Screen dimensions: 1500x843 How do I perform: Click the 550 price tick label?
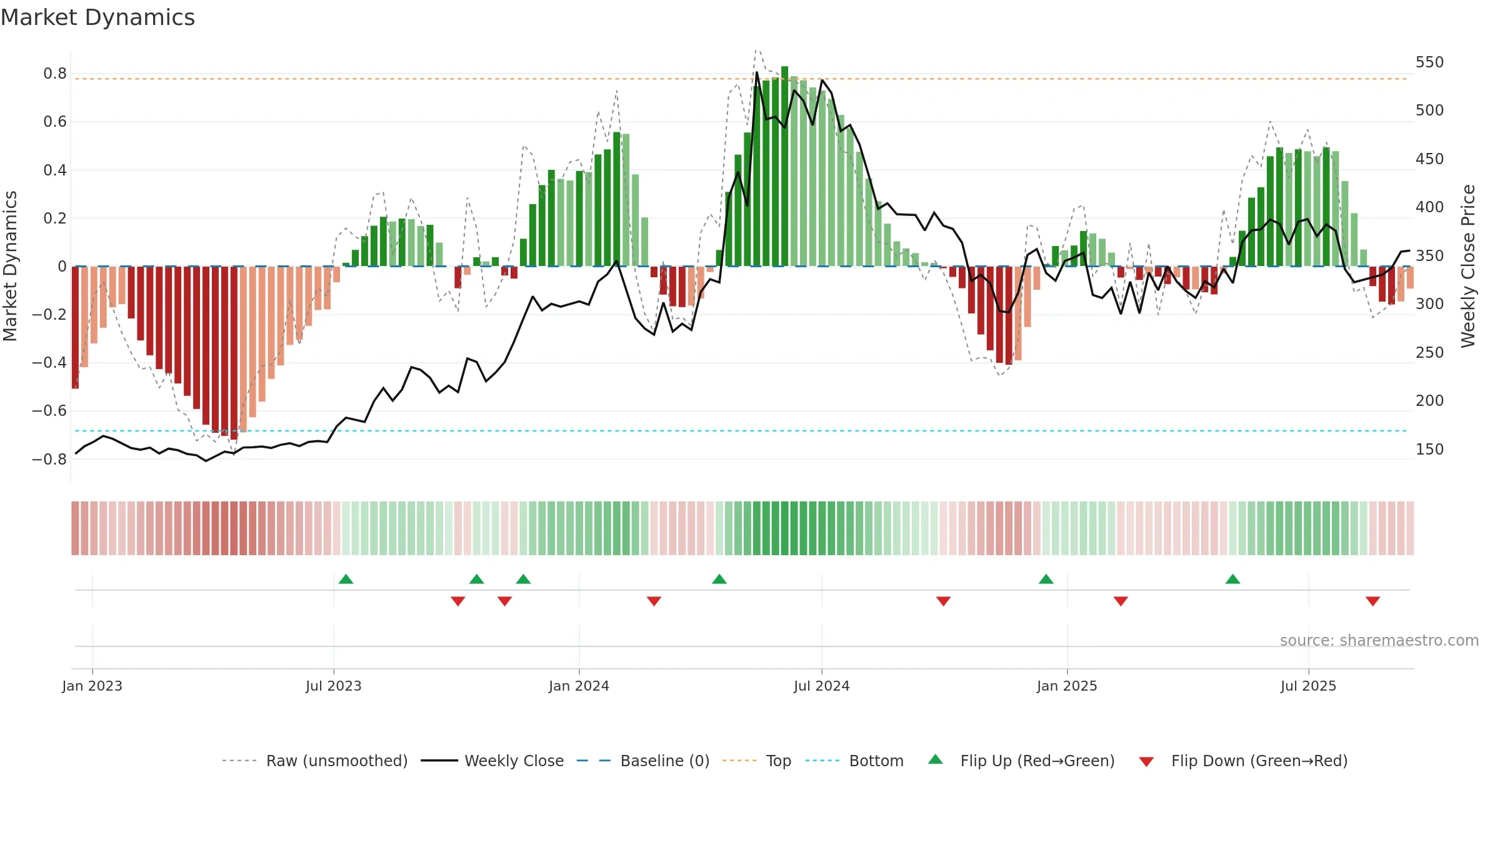[x=1429, y=62]
